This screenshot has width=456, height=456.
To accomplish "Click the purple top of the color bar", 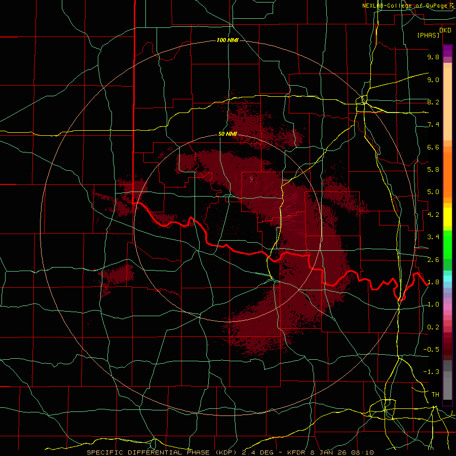I will point(447,51).
